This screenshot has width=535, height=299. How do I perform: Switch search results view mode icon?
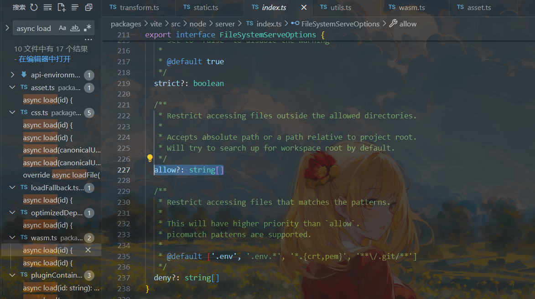(75, 7)
